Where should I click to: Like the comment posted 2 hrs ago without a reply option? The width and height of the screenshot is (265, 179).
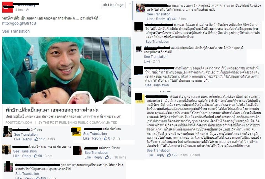coord(147,61)
